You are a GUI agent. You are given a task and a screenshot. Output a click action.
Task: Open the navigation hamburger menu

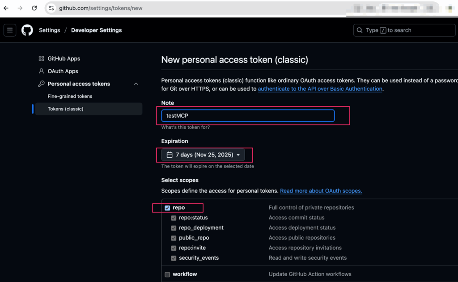point(9,30)
